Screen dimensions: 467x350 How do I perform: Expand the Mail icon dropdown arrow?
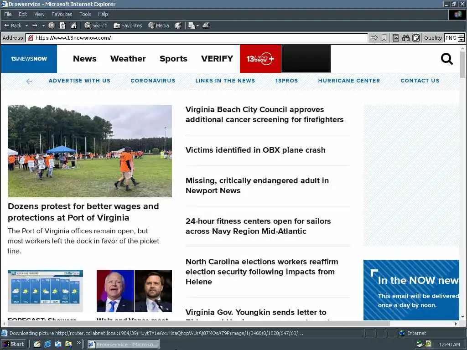[x=198, y=26]
